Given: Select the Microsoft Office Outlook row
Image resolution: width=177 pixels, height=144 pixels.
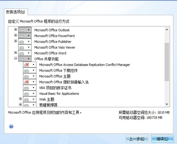Looking at the screenshot, I should 52,30.
